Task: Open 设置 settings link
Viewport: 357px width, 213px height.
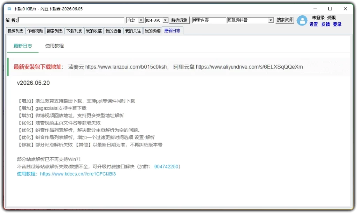Action: 313,24
